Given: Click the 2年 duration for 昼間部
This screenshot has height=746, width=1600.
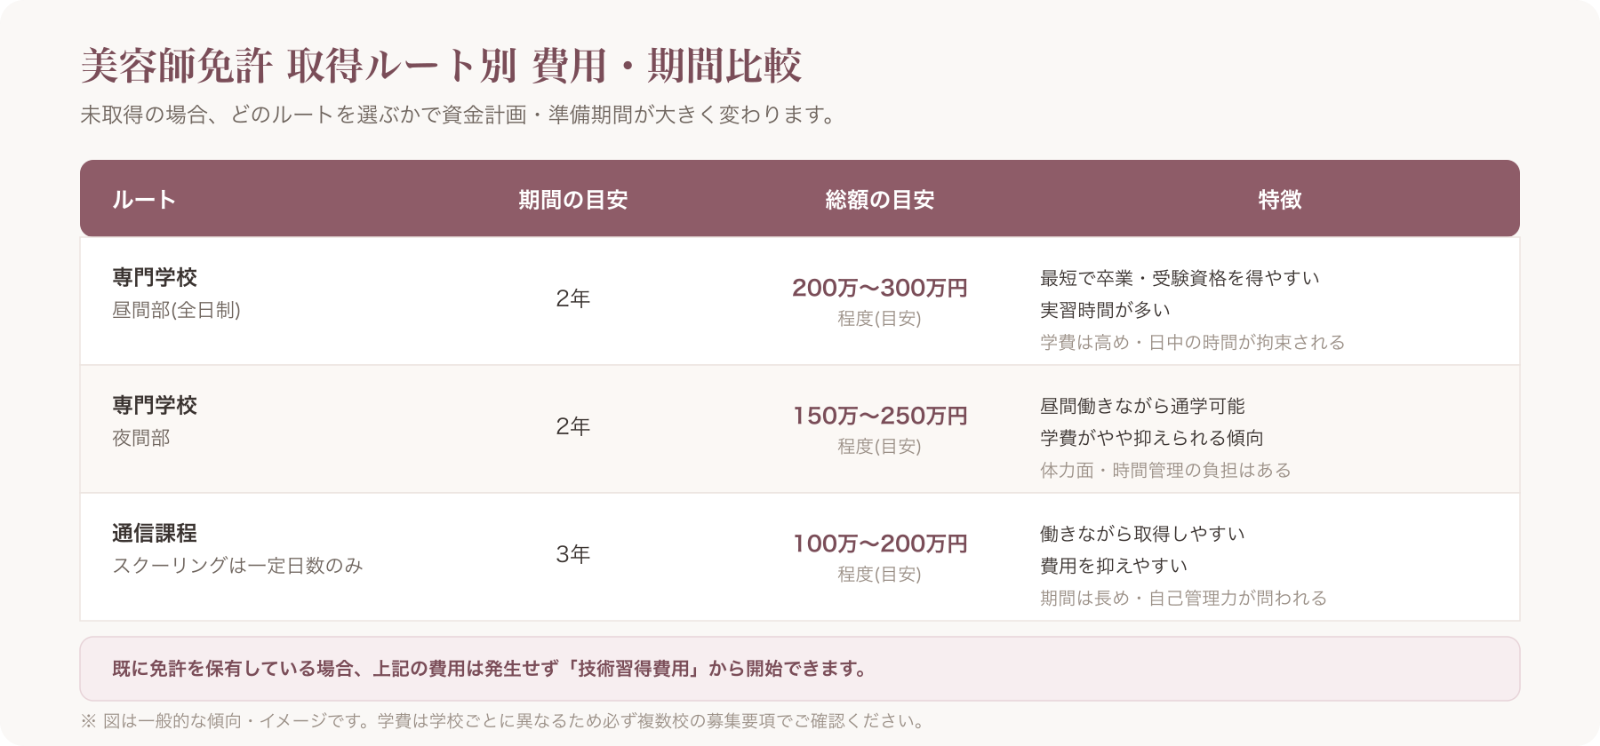Looking at the screenshot, I should click(573, 298).
